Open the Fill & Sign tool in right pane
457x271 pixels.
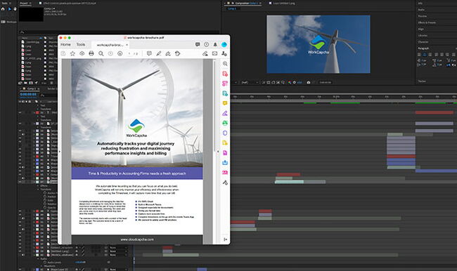point(225,113)
